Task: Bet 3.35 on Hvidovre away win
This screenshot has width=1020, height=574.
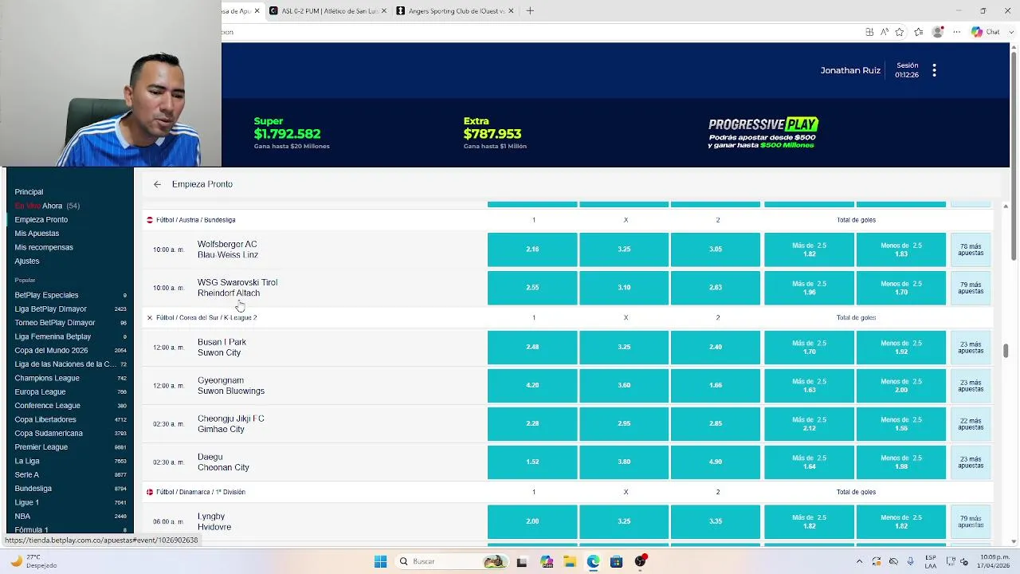Action: (716, 521)
